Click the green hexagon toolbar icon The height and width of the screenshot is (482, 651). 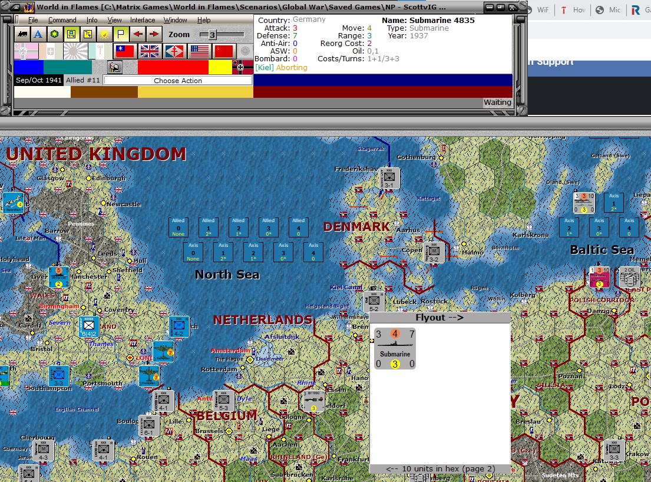click(54, 34)
